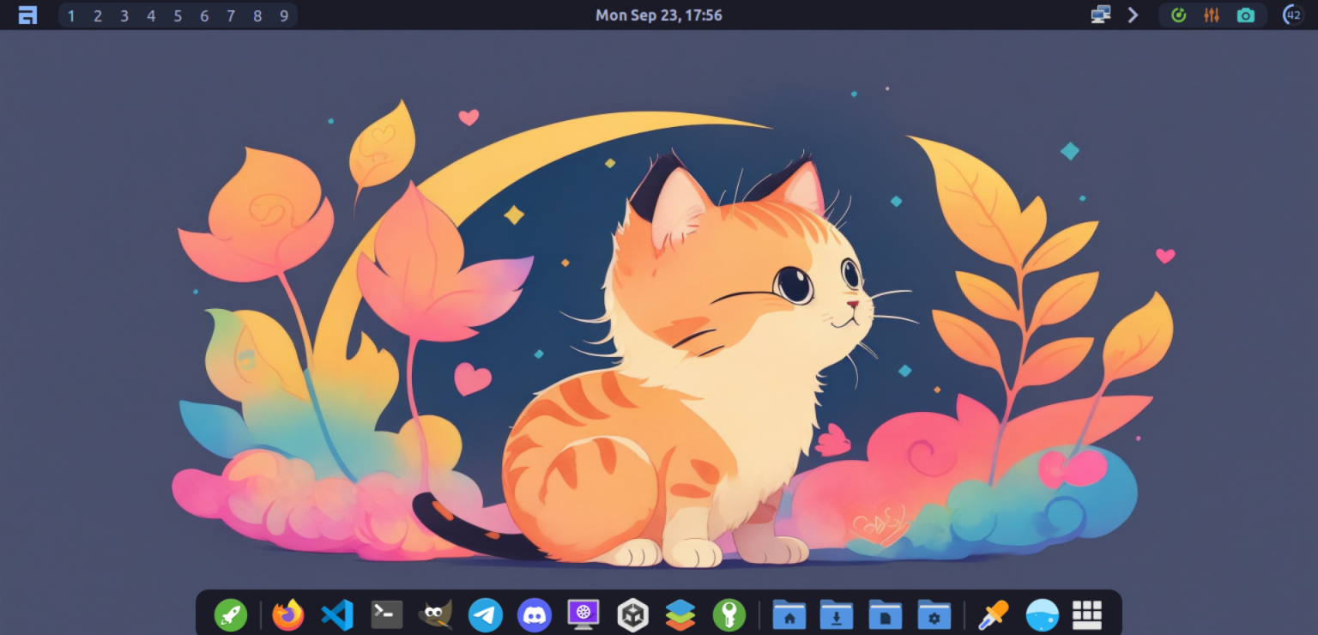Launch the terminal emulator
The width and height of the screenshot is (1318, 635).
(386, 614)
